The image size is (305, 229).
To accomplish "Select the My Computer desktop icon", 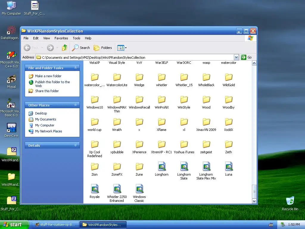I will click(11, 8).
